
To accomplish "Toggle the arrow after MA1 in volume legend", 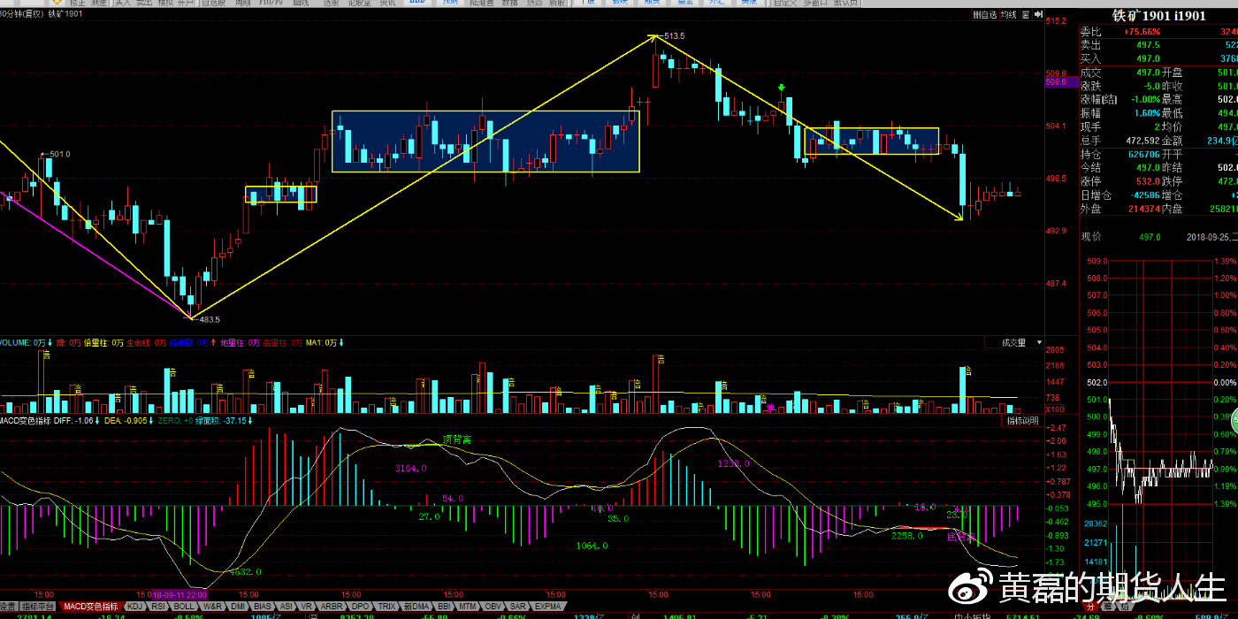I will tap(341, 342).
